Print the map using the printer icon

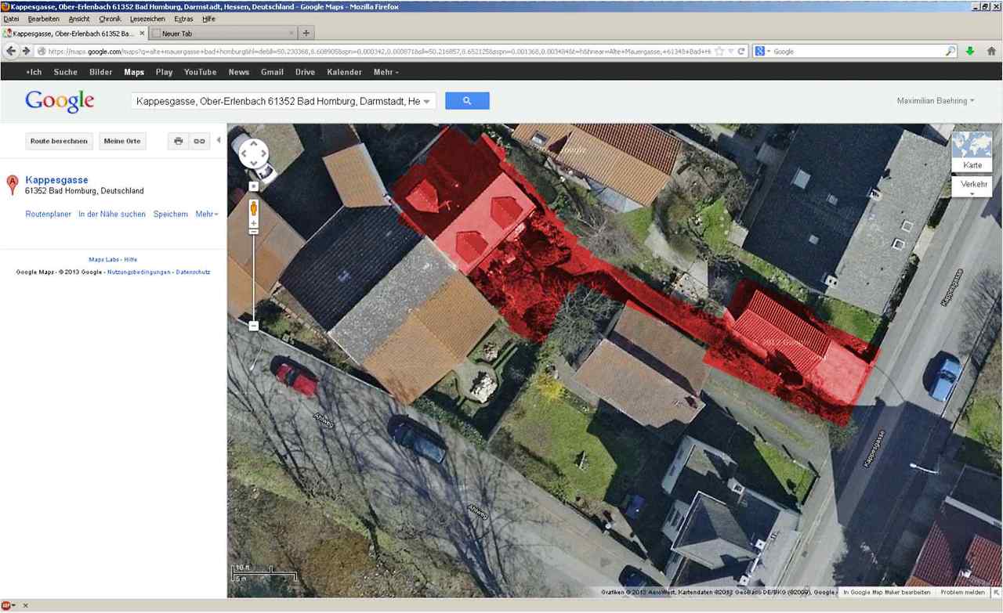tap(179, 141)
